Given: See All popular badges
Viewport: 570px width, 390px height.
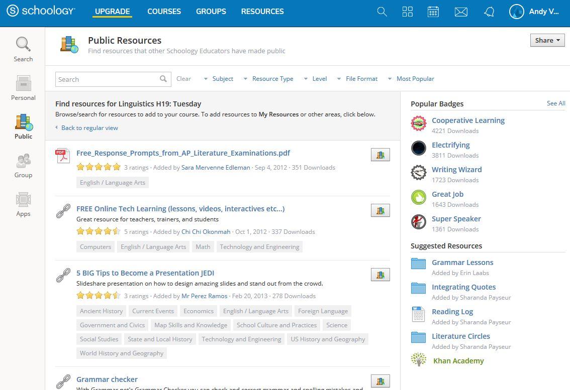Looking at the screenshot, I should (555, 103).
